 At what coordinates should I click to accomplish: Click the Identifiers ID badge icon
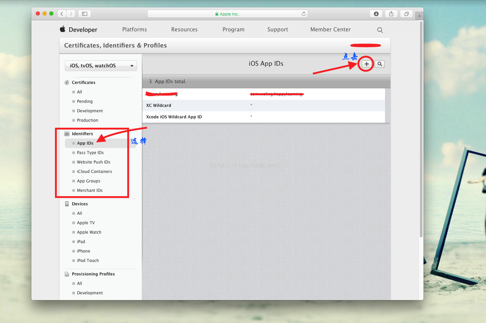(x=67, y=134)
